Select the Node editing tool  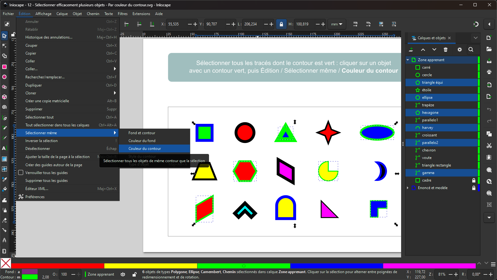[4, 46]
